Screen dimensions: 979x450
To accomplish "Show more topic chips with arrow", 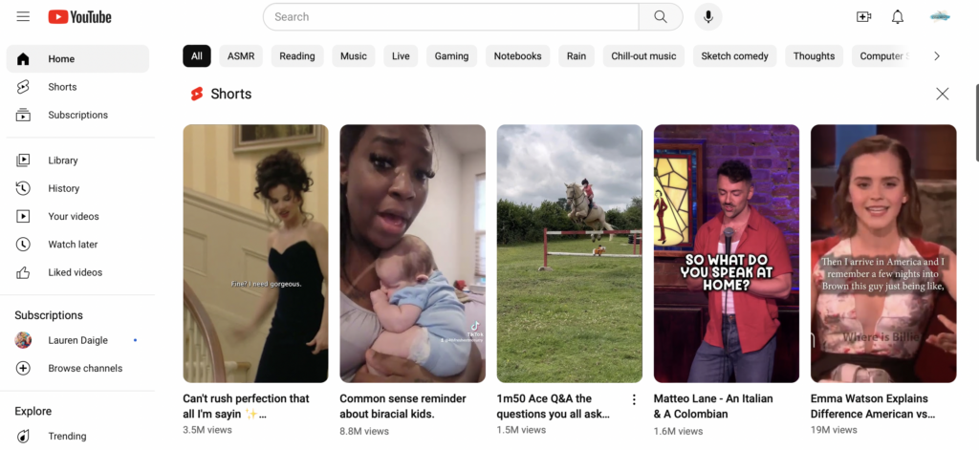I will coord(937,56).
